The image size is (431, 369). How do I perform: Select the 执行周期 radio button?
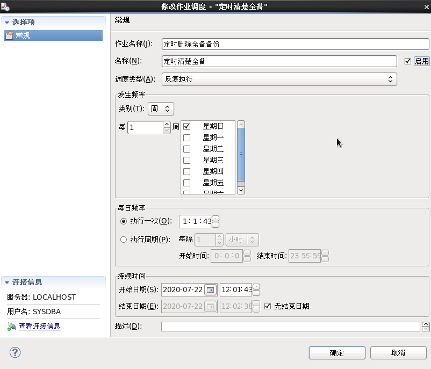124,240
